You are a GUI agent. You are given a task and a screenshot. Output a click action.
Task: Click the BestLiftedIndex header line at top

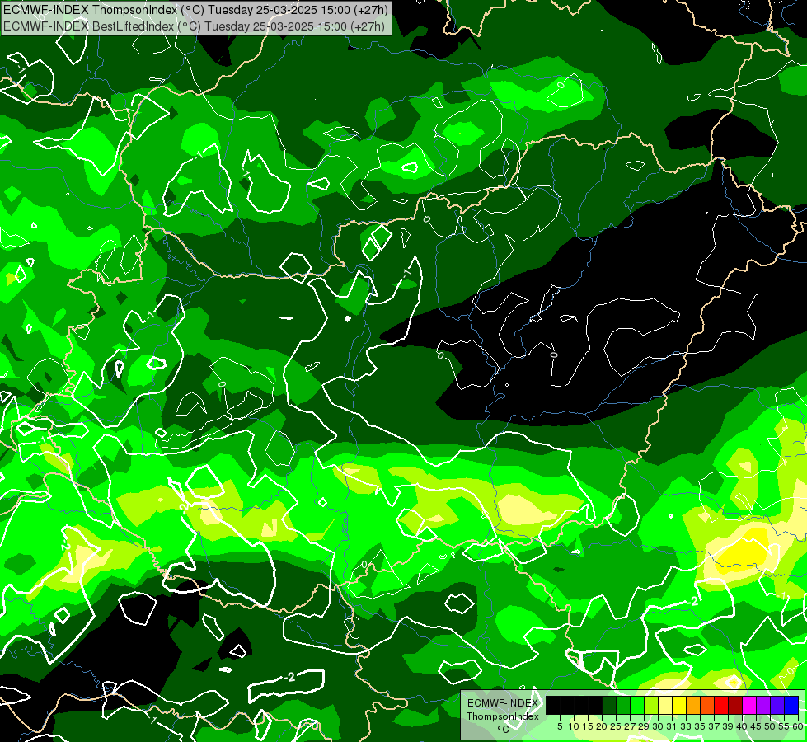[194, 26]
